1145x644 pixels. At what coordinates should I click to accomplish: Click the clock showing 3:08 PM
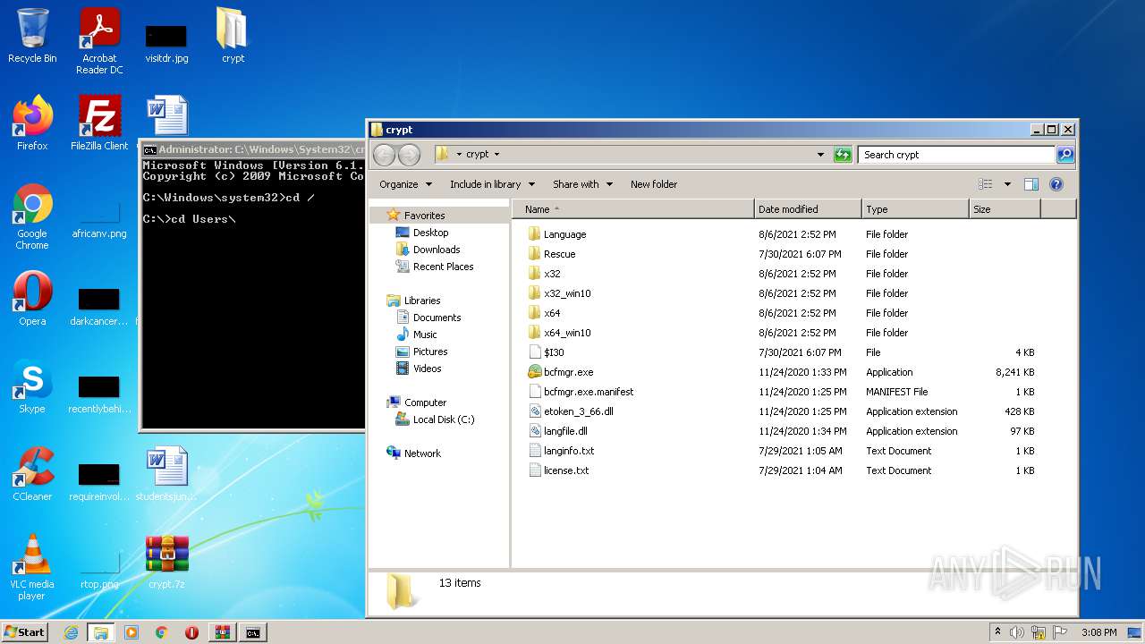(1098, 632)
